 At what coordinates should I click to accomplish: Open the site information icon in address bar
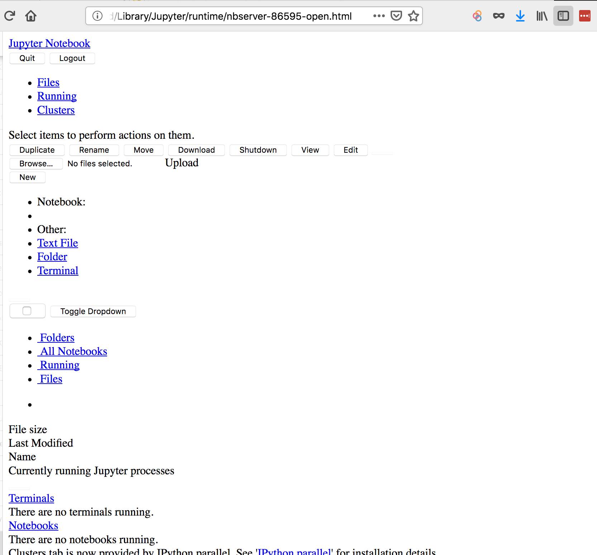[x=97, y=16]
